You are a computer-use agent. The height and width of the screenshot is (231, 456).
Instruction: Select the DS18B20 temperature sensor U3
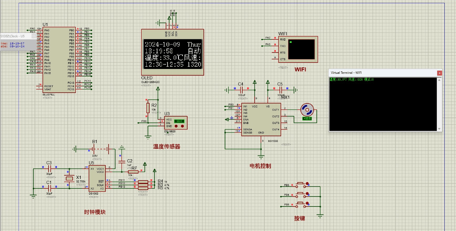(175, 123)
